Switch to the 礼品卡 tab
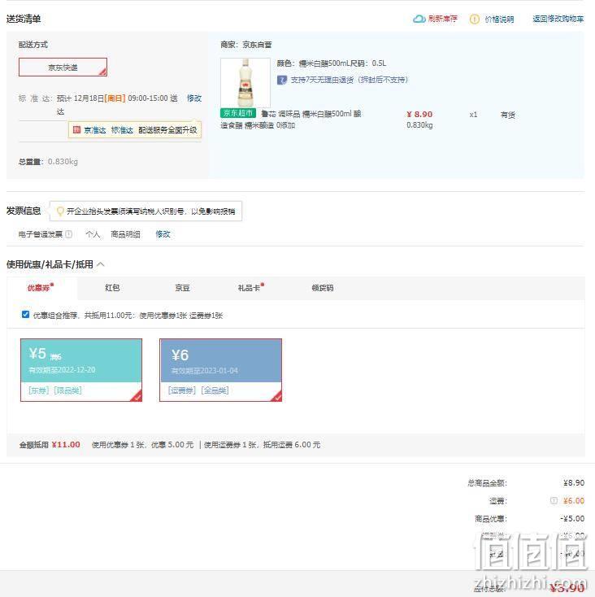Viewport: 595px width, 597px height. (250, 287)
